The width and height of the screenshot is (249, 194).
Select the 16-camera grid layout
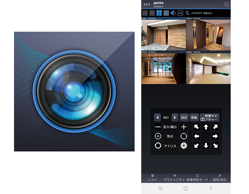pyautogui.click(x=145, y=13)
